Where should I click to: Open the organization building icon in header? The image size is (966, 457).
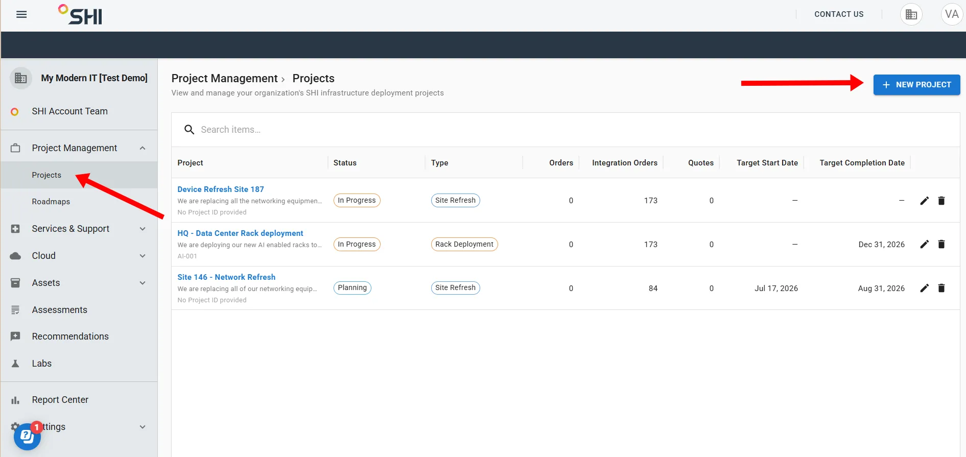coord(911,14)
